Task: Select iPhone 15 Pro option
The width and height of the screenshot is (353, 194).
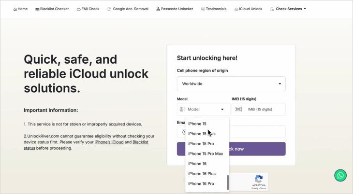Action: coord(201,144)
